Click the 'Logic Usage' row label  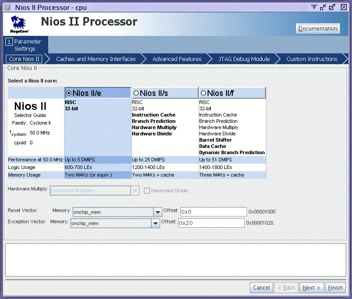[22, 167]
